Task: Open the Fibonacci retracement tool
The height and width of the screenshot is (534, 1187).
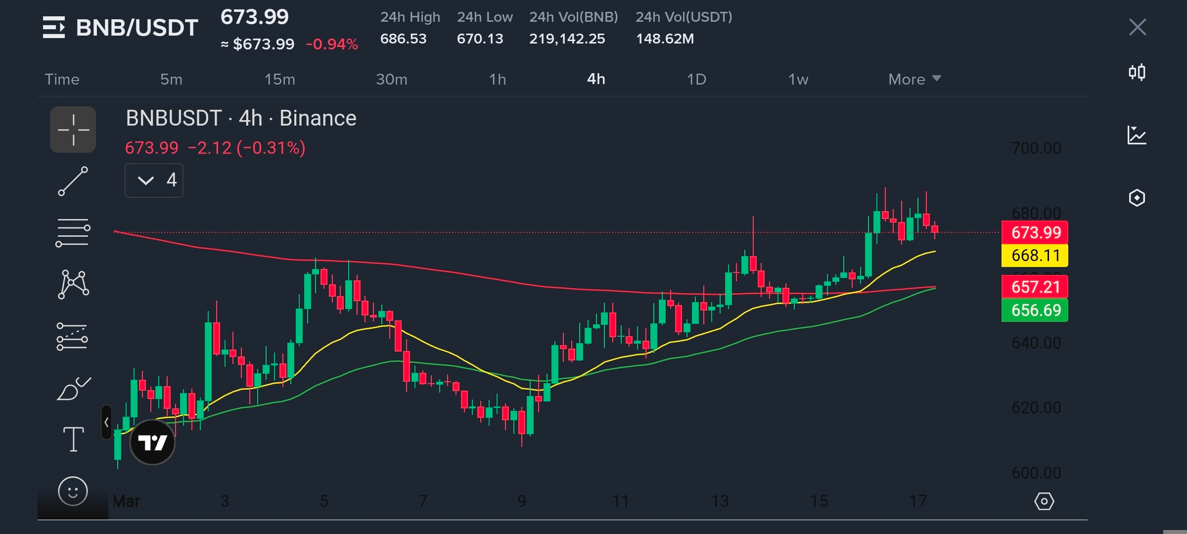Action: coord(73,232)
